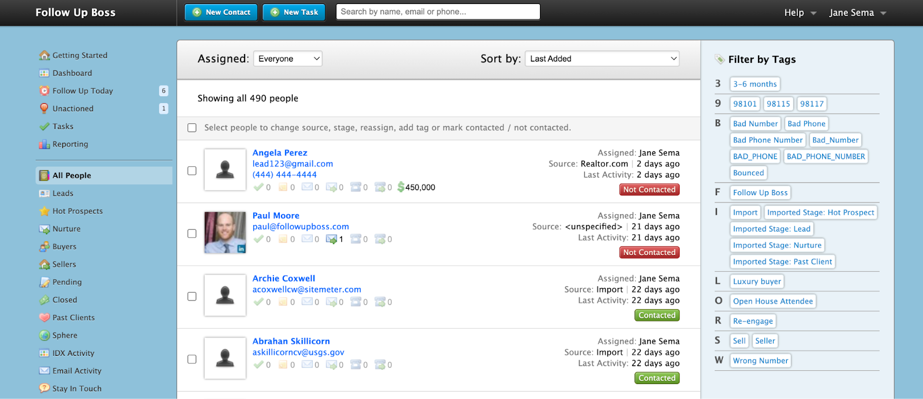
Task: Click the Reporting bar chart icon
Action: [x=44, y=144]
